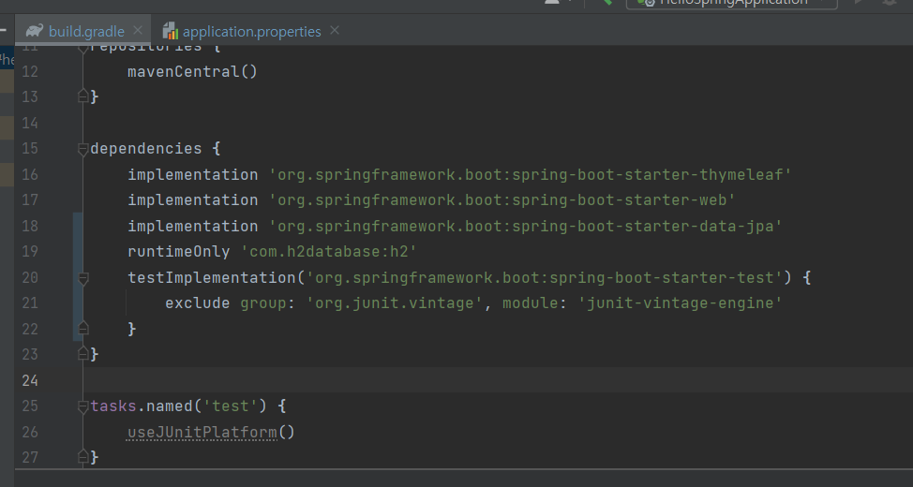Click the purple 'tasks' identifier

tap(113, 406)
